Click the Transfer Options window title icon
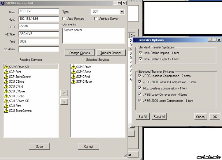 135,40
